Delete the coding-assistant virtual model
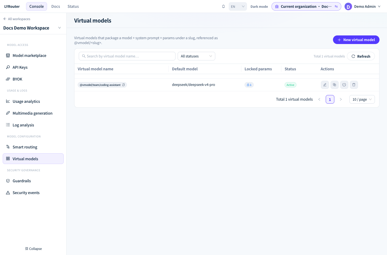 (354, 85)
